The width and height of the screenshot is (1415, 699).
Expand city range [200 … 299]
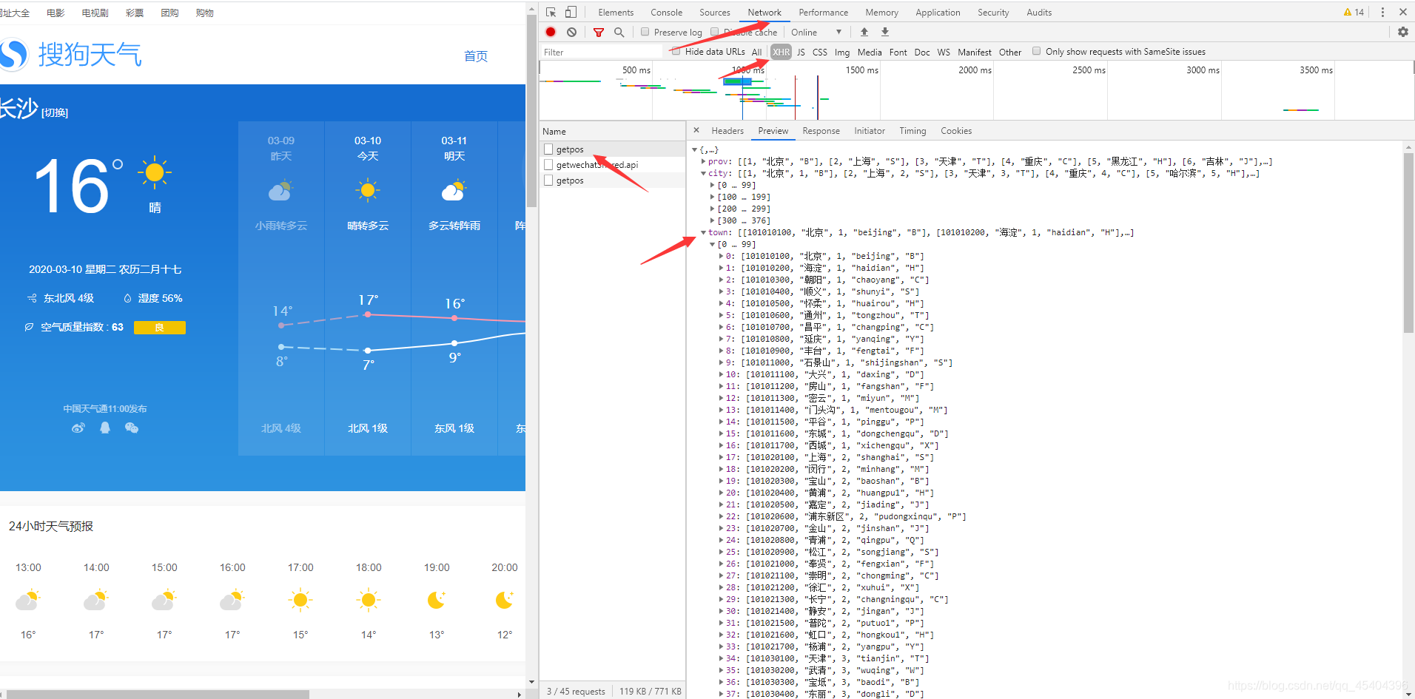click(x=713, y=209)
